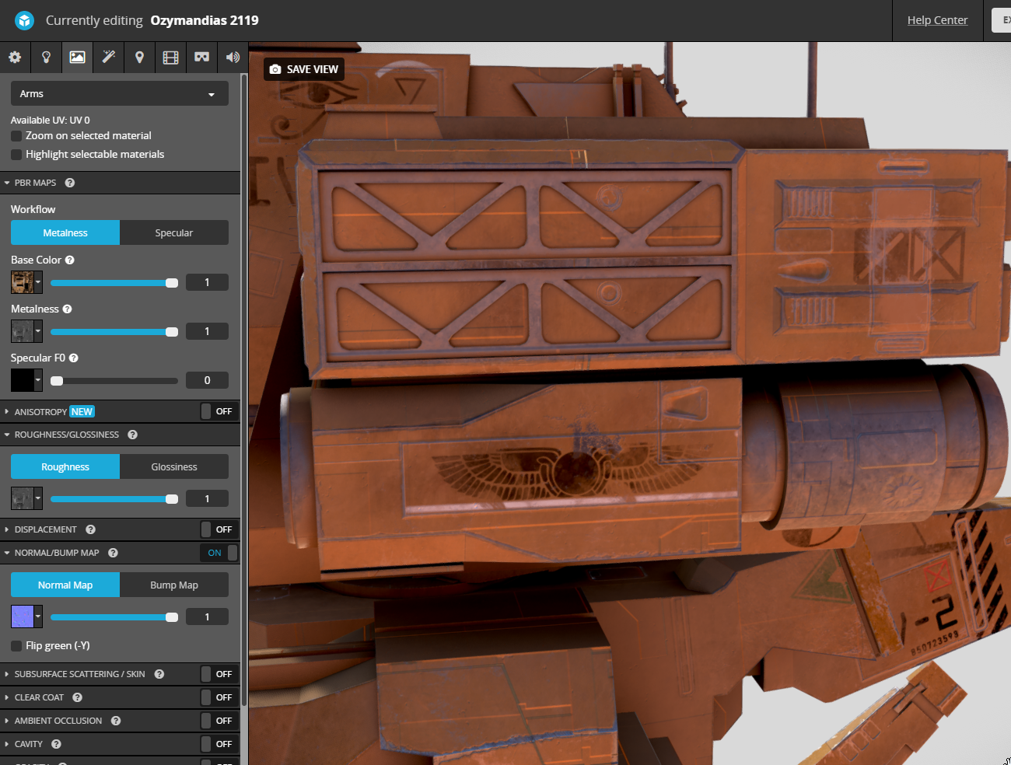Expand the Displacement section
This screenshot has height=765, width=1011.
(45, 529)
